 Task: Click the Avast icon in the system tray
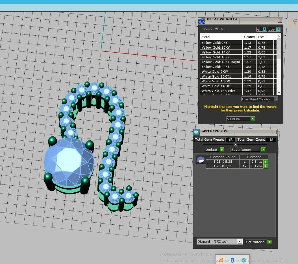pyautogui.click(x=221, y=260)
